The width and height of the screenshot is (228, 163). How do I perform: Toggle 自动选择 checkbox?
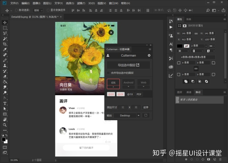tap(16, 10)
